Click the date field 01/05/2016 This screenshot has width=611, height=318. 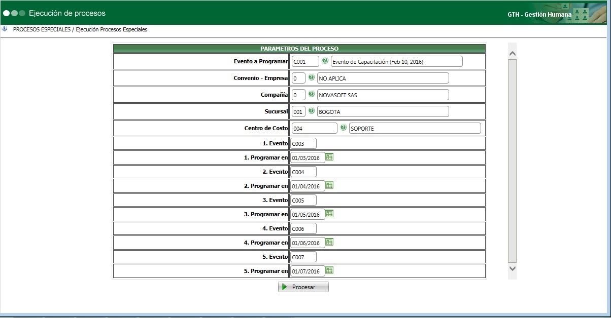(308, 214)
